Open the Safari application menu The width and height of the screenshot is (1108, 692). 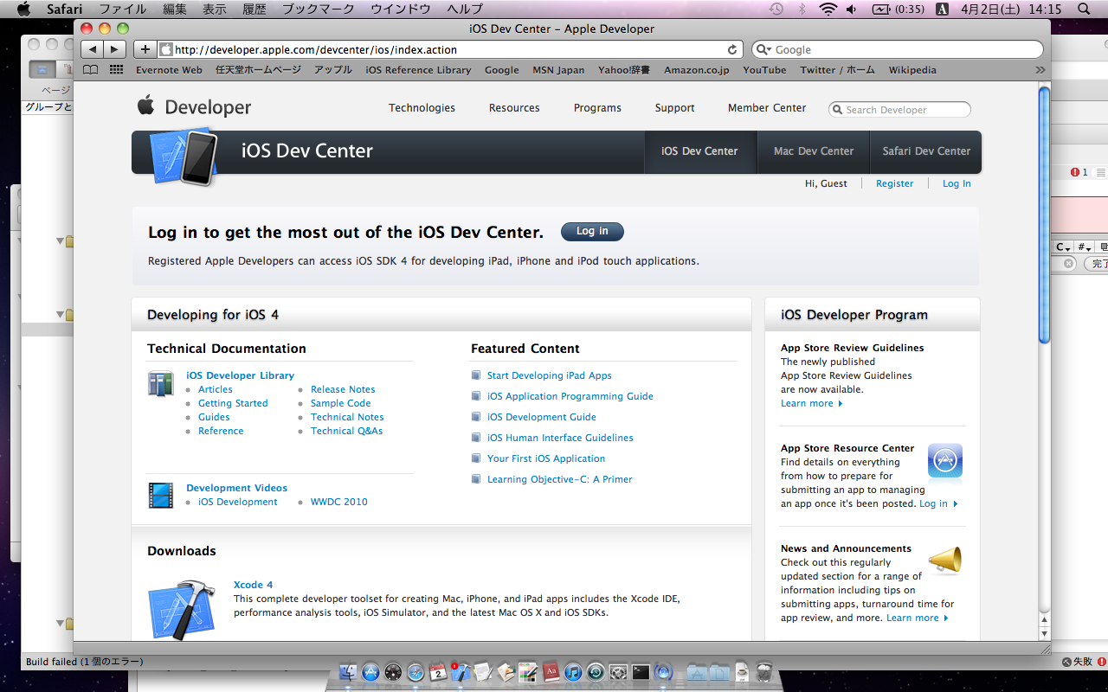pos(64,9)
